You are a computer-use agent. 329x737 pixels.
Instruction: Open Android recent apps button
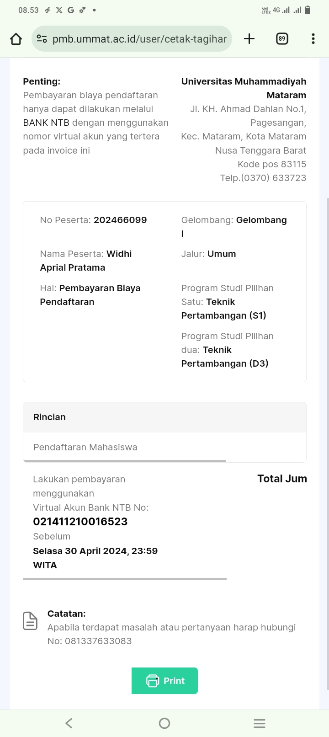[259, 723]
